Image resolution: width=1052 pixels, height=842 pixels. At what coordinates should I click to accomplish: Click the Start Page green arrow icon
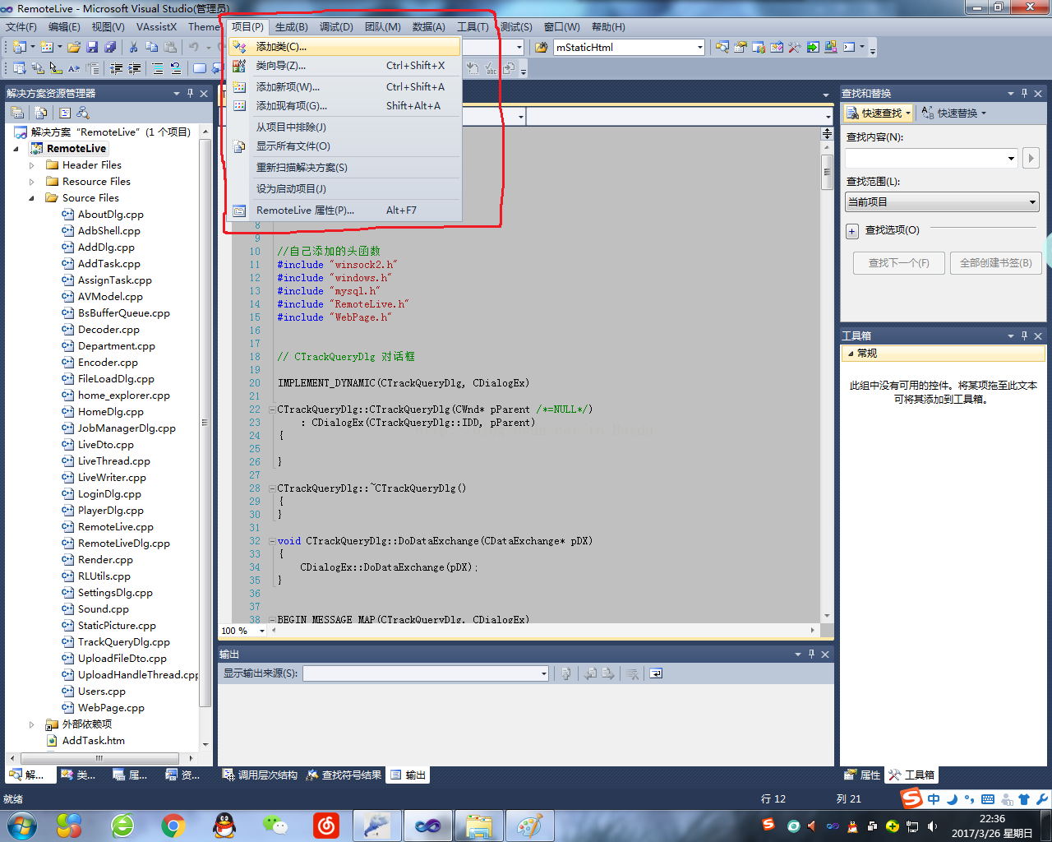tap(813, 47)
